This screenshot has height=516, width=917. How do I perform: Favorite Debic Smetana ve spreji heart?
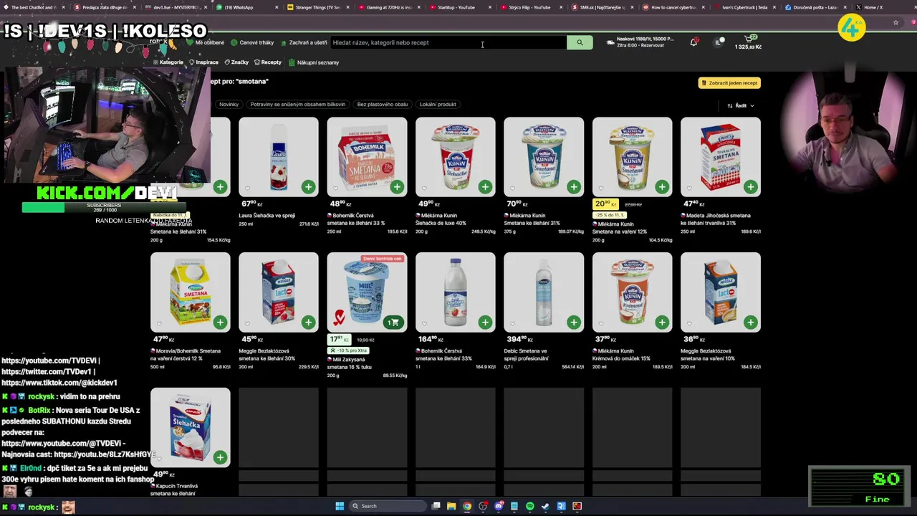(x=512, y=325)
